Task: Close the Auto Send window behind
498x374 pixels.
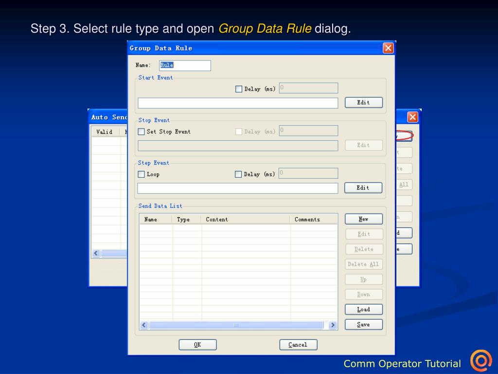Action: (412, 117)
